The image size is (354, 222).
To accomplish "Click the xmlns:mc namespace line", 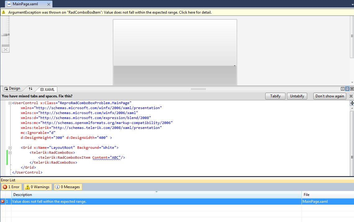I will pyautogui.click(x=96, y=123).
